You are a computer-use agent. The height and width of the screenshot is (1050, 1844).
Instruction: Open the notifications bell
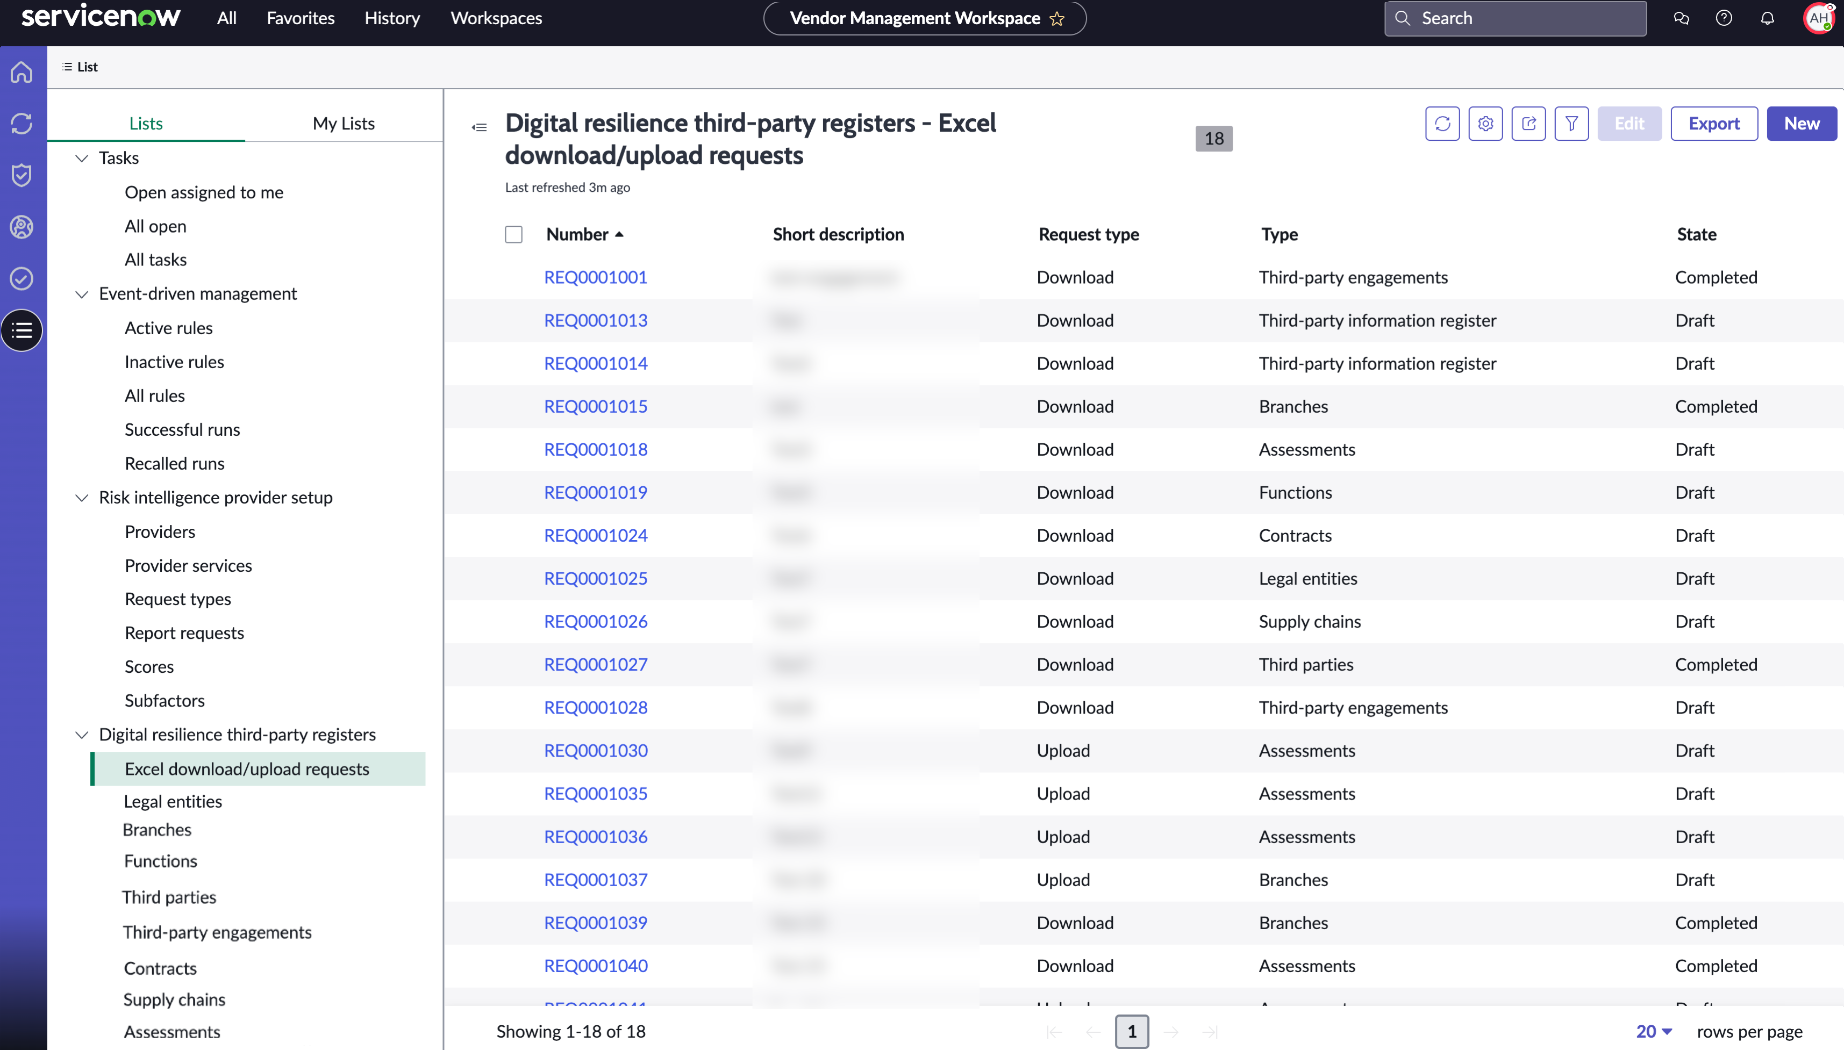click(x=1767, y=18)
